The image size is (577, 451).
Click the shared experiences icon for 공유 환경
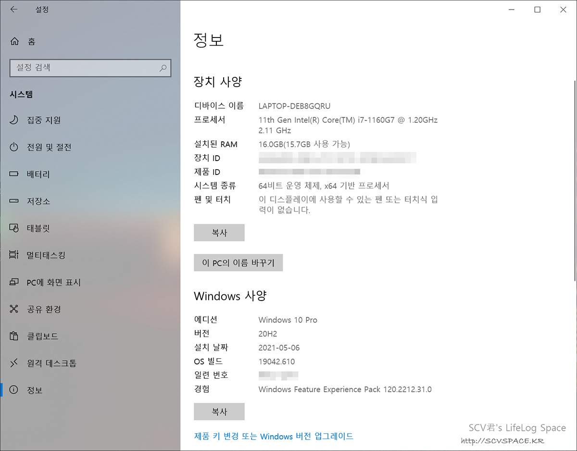click(14, 309)
